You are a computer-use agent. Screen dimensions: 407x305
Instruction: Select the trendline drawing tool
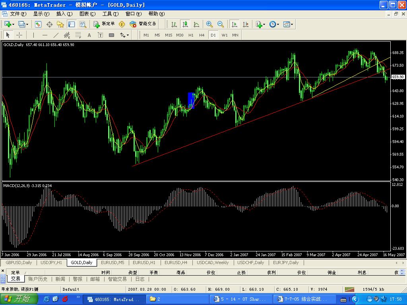tap(56, 35)
